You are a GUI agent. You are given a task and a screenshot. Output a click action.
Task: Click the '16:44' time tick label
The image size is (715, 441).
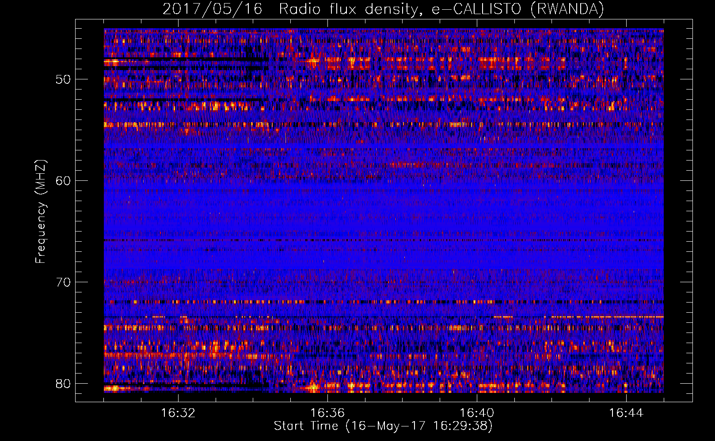pos(626,413)
